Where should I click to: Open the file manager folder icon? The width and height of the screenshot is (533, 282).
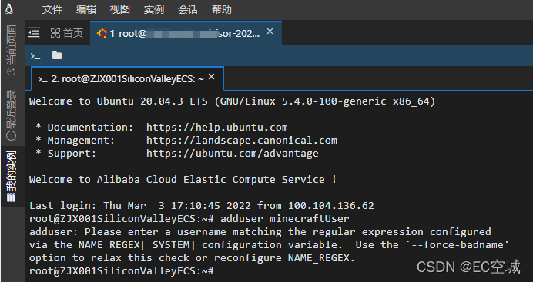[57, 55]
